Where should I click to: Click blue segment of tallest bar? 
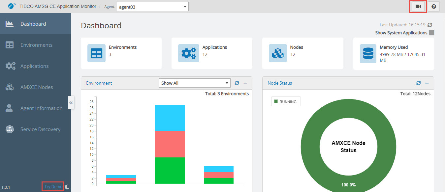click(x=170, y=118)
